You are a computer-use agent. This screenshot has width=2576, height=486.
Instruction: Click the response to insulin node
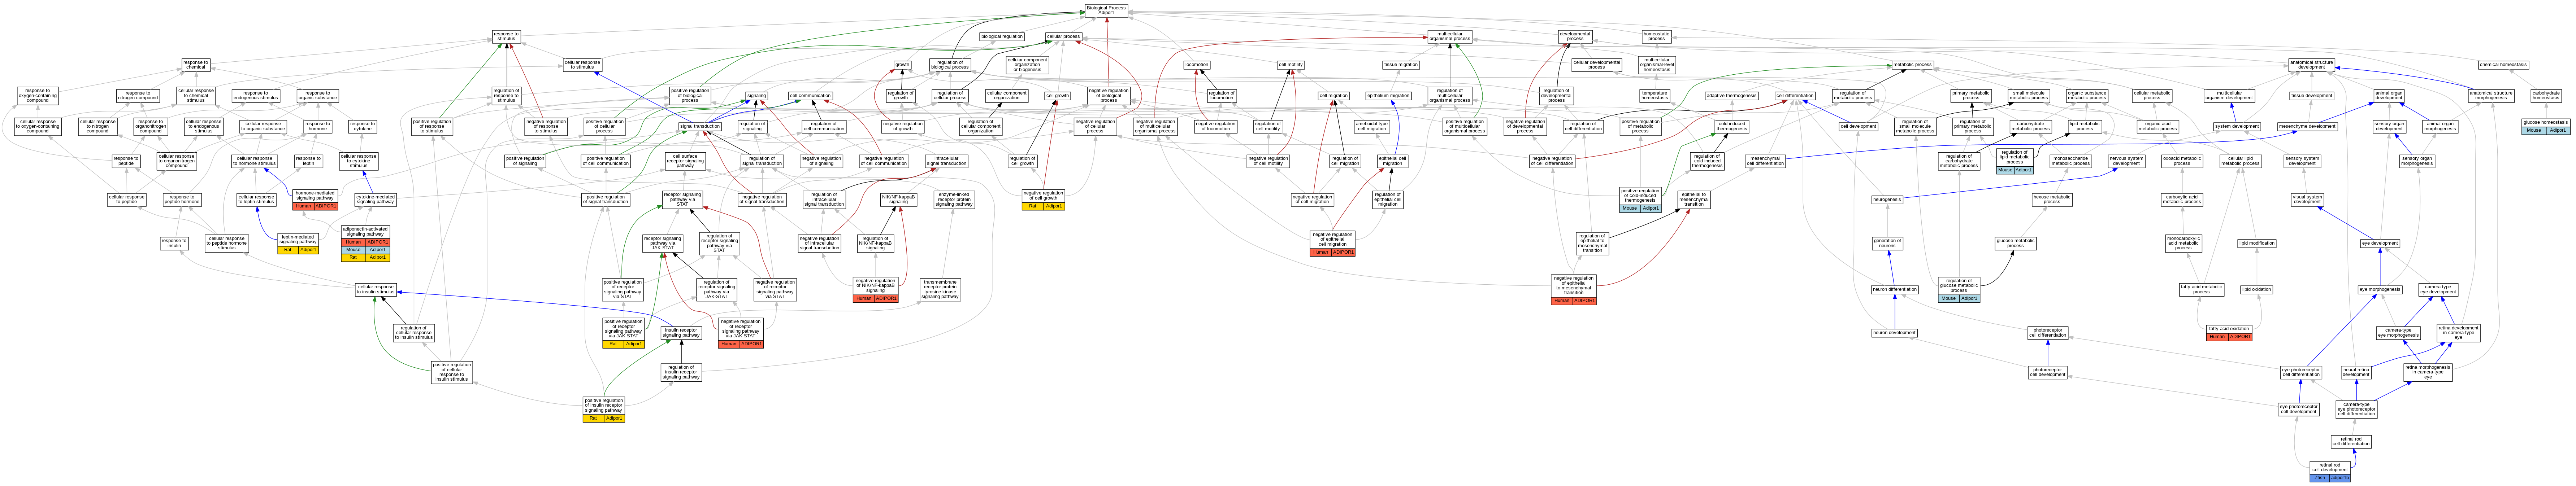coord(174,243)
